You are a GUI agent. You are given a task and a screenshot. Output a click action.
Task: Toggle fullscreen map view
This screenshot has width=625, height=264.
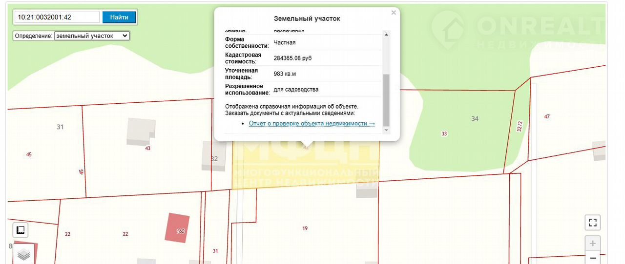pyautogui.click(x=593, y=223)
